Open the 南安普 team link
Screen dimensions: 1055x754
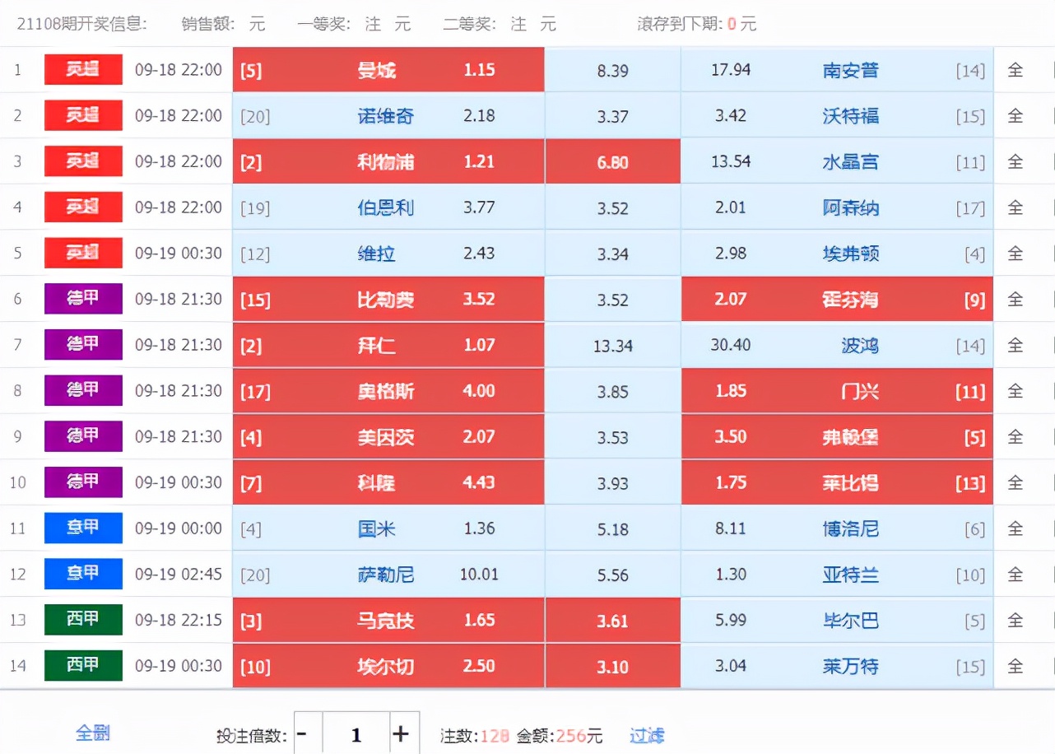click(850, 69)
